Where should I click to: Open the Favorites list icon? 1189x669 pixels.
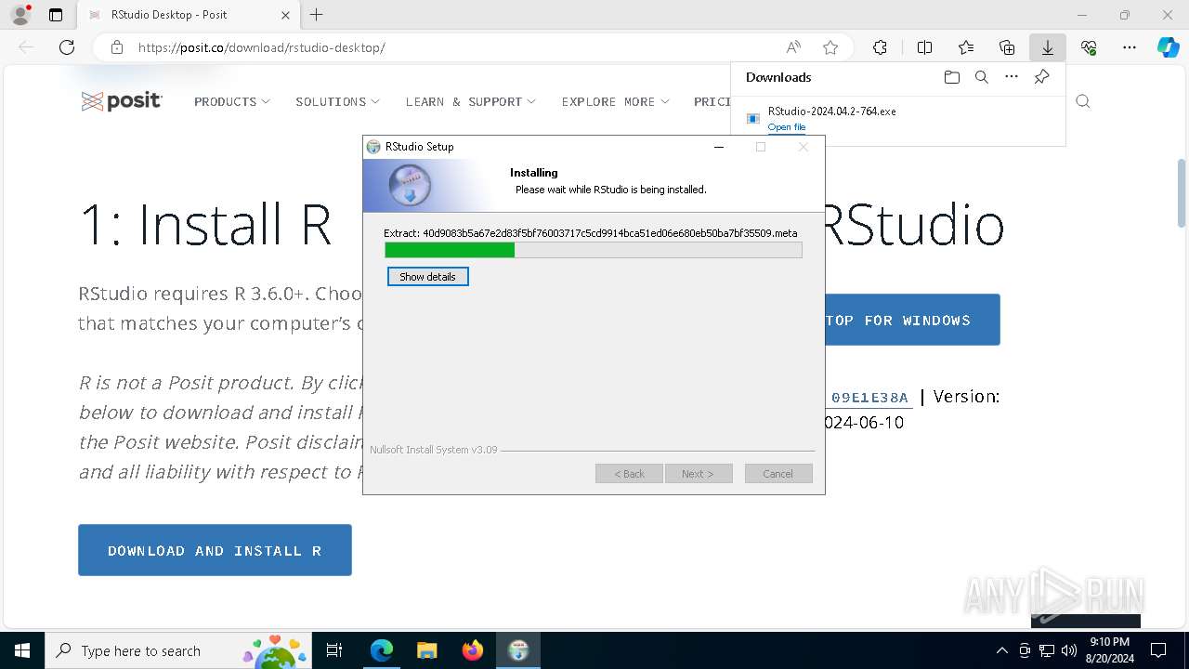(x=966, y=47)
